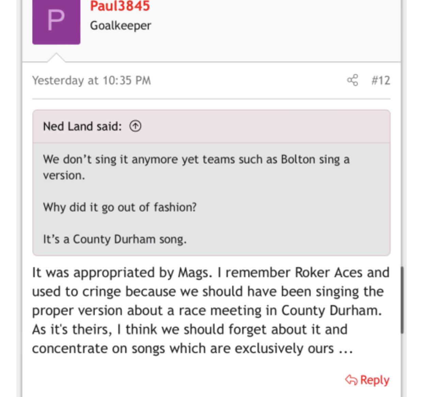Click the 'Yesterday at 10:35 PM' timestamp

pyautogui.click(x=91, y=80)
